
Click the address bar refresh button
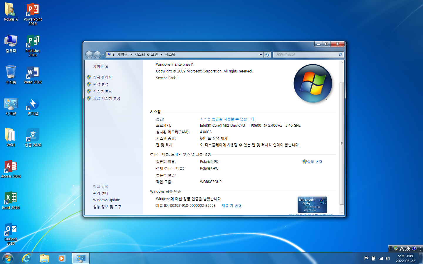tap(267, 55)
